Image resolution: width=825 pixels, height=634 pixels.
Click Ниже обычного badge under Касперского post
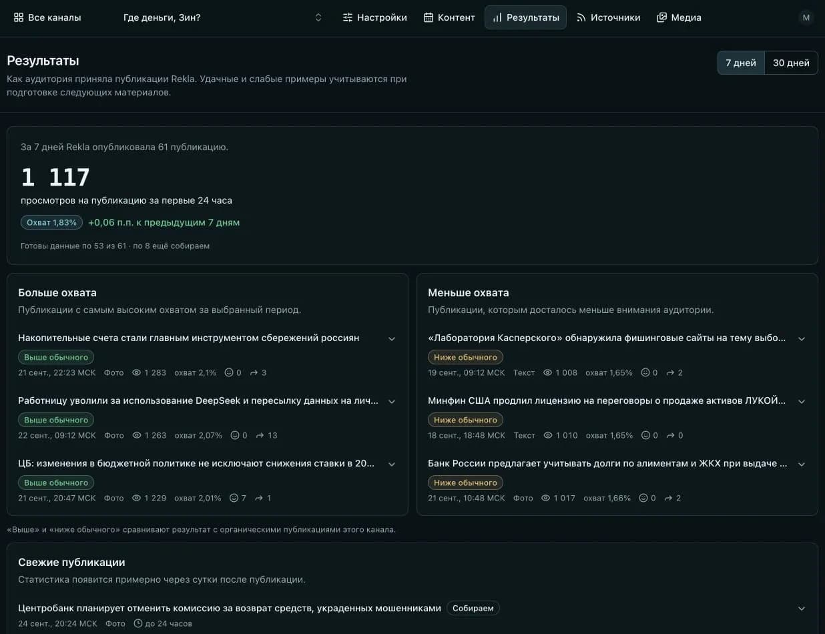465,357
